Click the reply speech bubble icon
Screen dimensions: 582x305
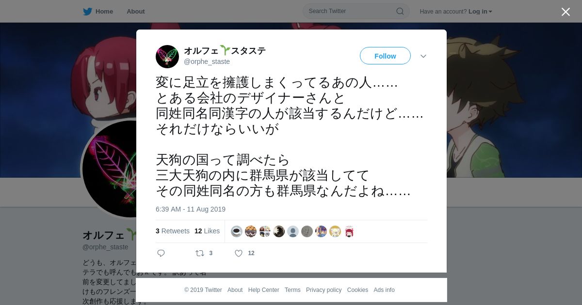click(161, 253)
